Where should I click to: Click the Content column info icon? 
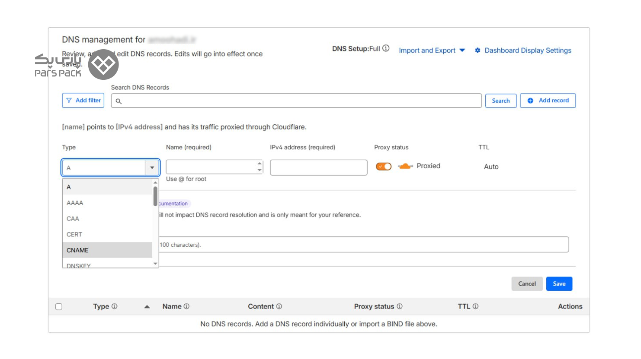(x=279, y=306)
